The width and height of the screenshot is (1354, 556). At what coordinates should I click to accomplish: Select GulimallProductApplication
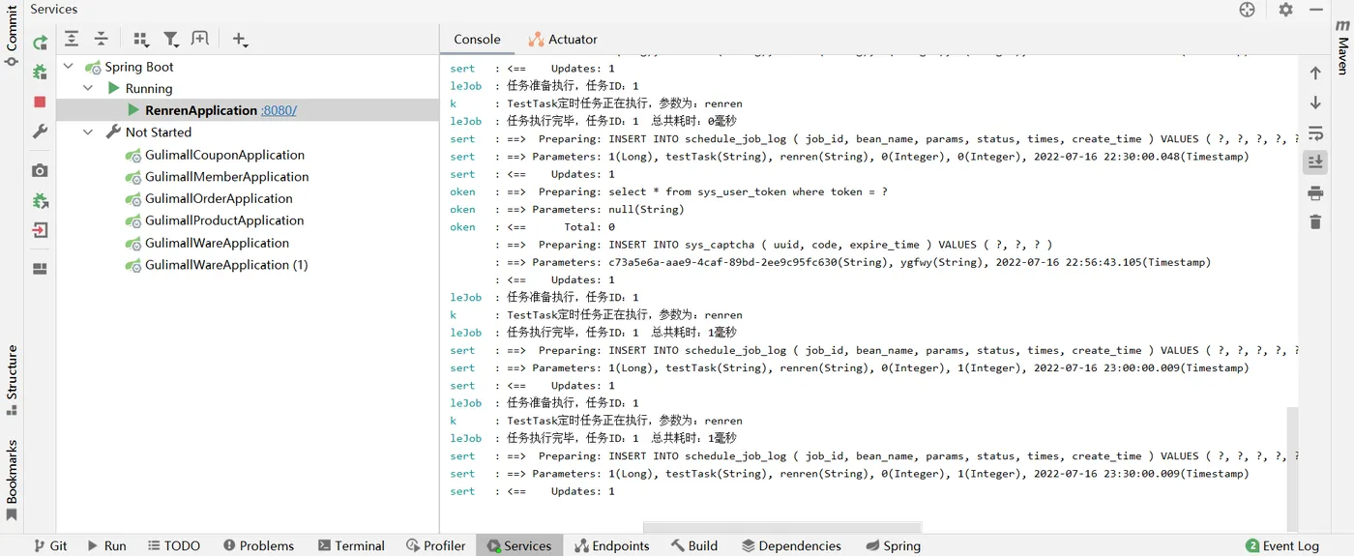pyautogui.click(x=224, y=220)
